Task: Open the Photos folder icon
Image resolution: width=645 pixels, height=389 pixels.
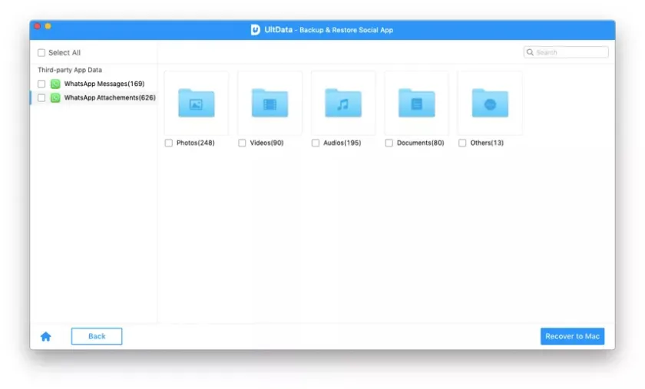Action: tap(196, 103)
